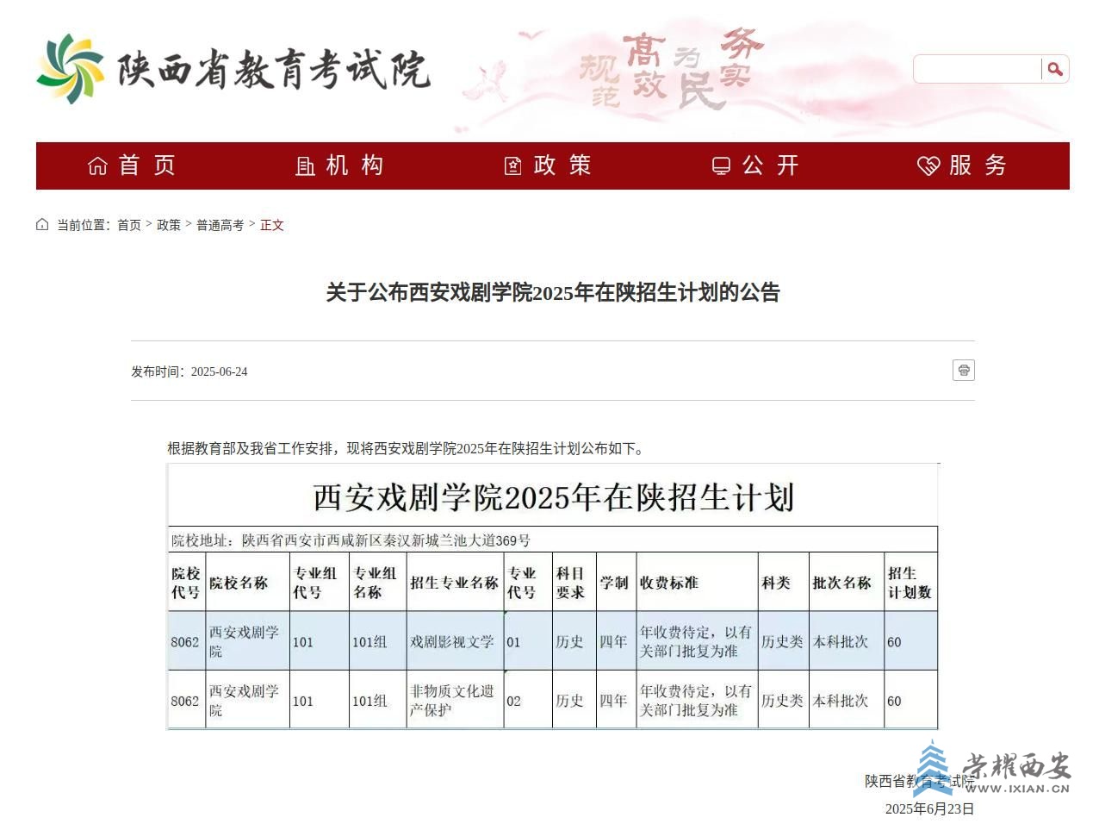Open the 服务 navigation menu
Image resolution: width=1099 pixels, height=830 pixels.
click(x=963, y=165)
